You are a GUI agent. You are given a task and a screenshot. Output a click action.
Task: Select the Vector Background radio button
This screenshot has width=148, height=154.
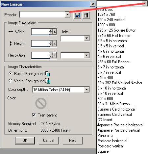[10, 81]
